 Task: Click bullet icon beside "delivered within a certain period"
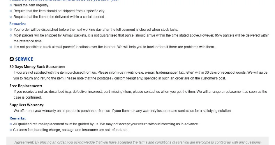11,17
